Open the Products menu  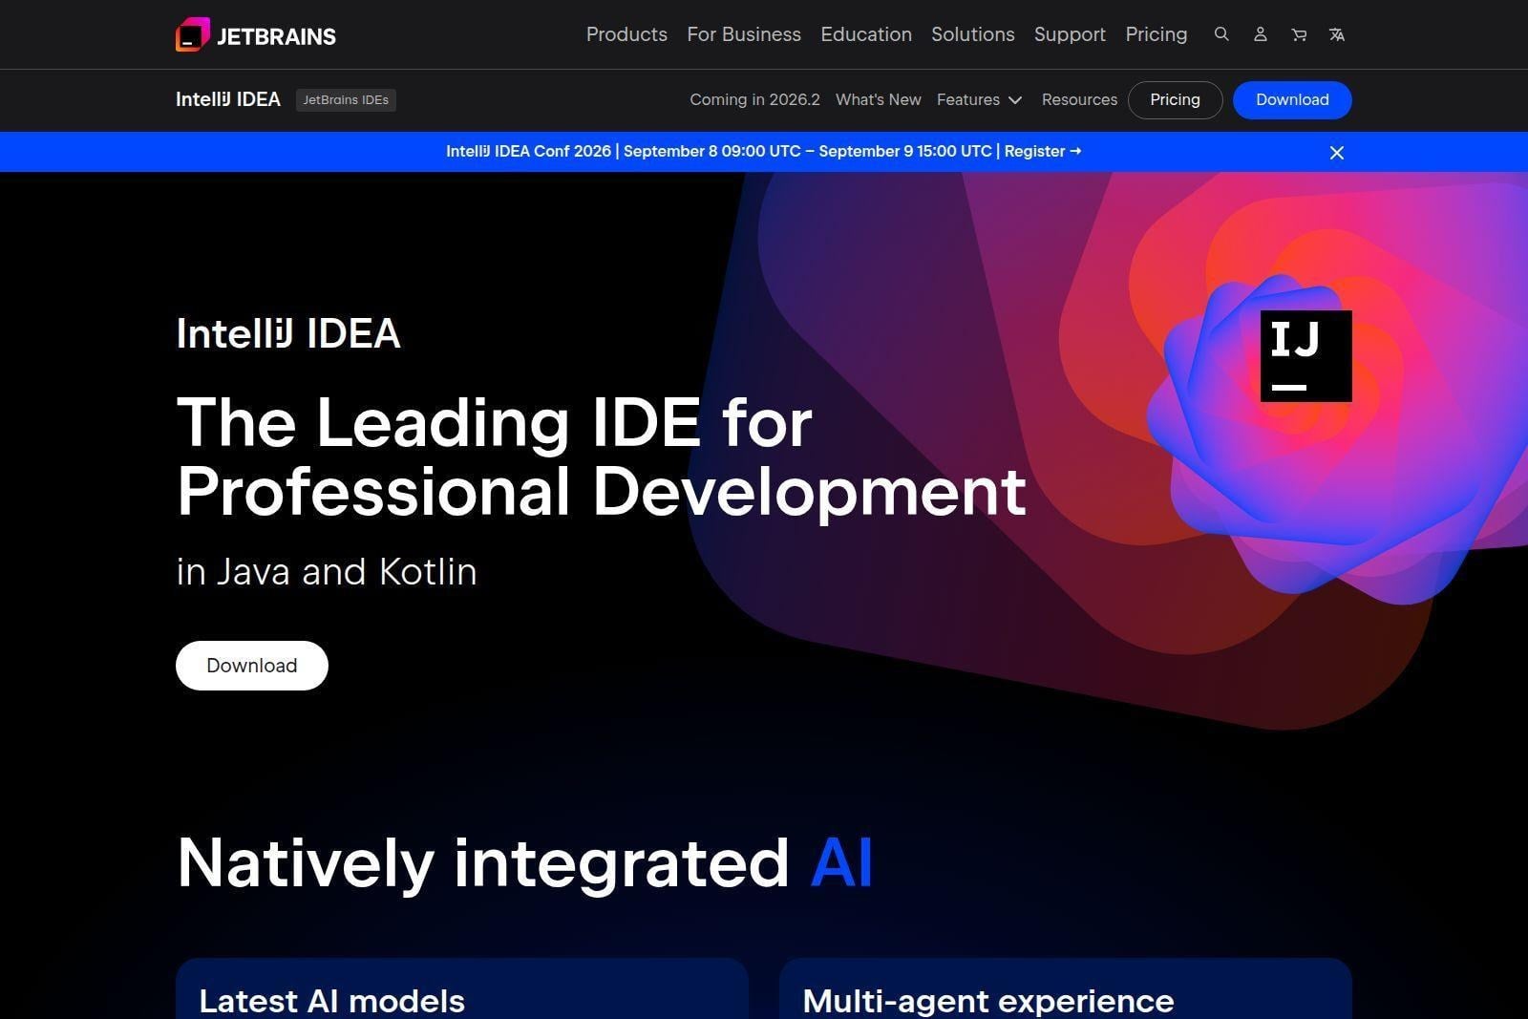(x=626, y=34)
